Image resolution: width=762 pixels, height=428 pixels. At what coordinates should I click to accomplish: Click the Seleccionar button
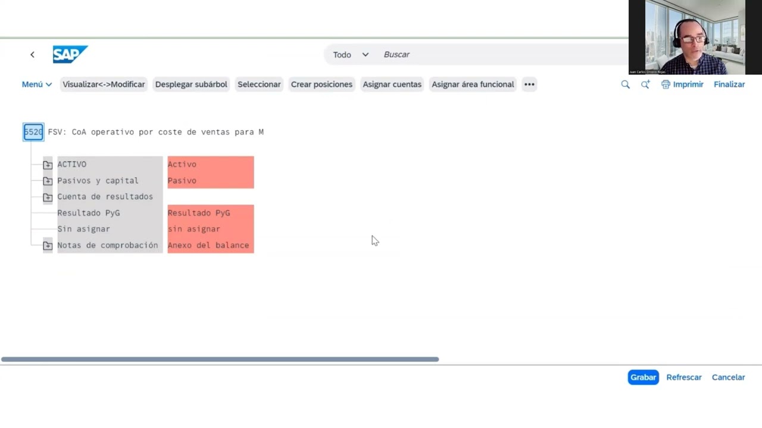pyautogui.click(x=259, y=84)
